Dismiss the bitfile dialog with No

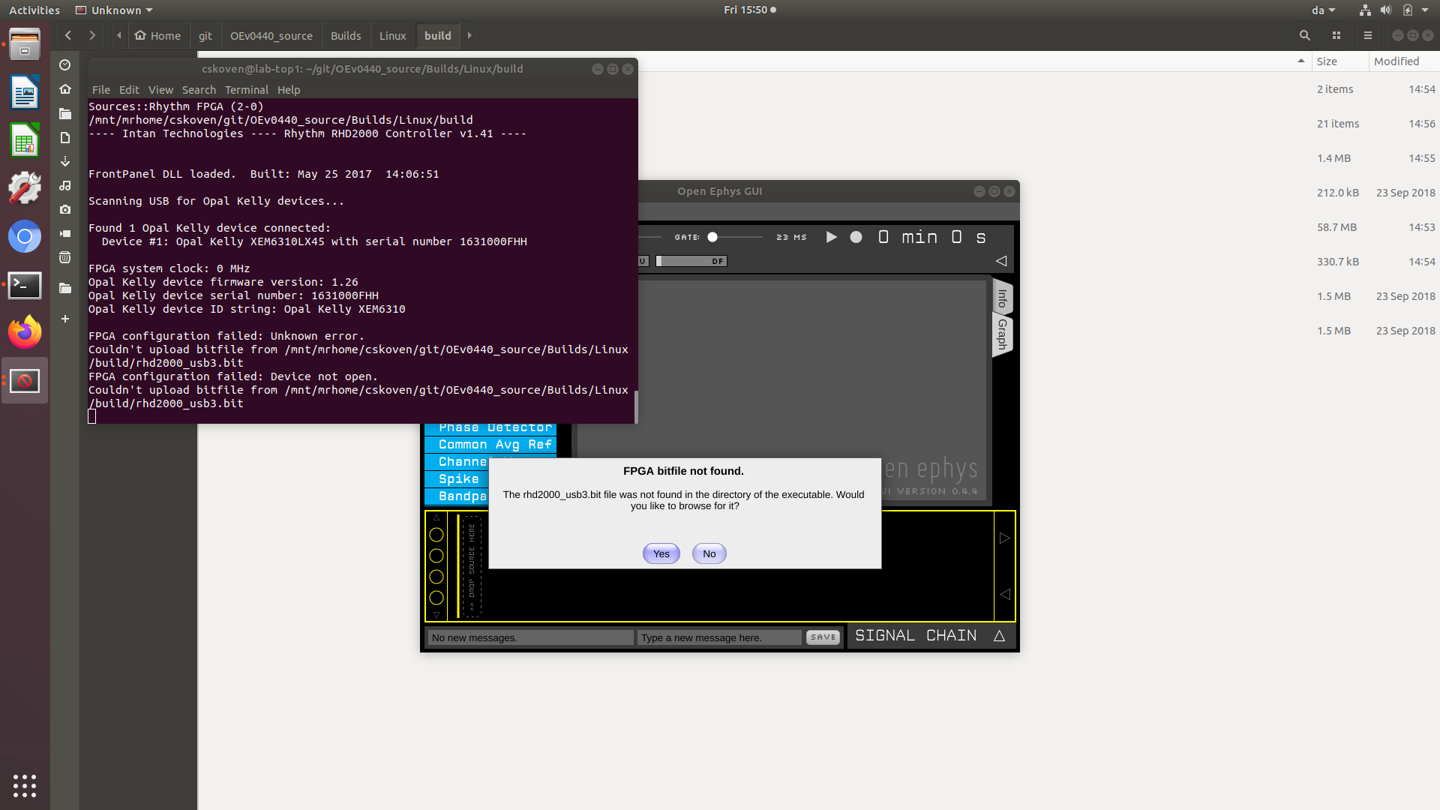[708, 553]
